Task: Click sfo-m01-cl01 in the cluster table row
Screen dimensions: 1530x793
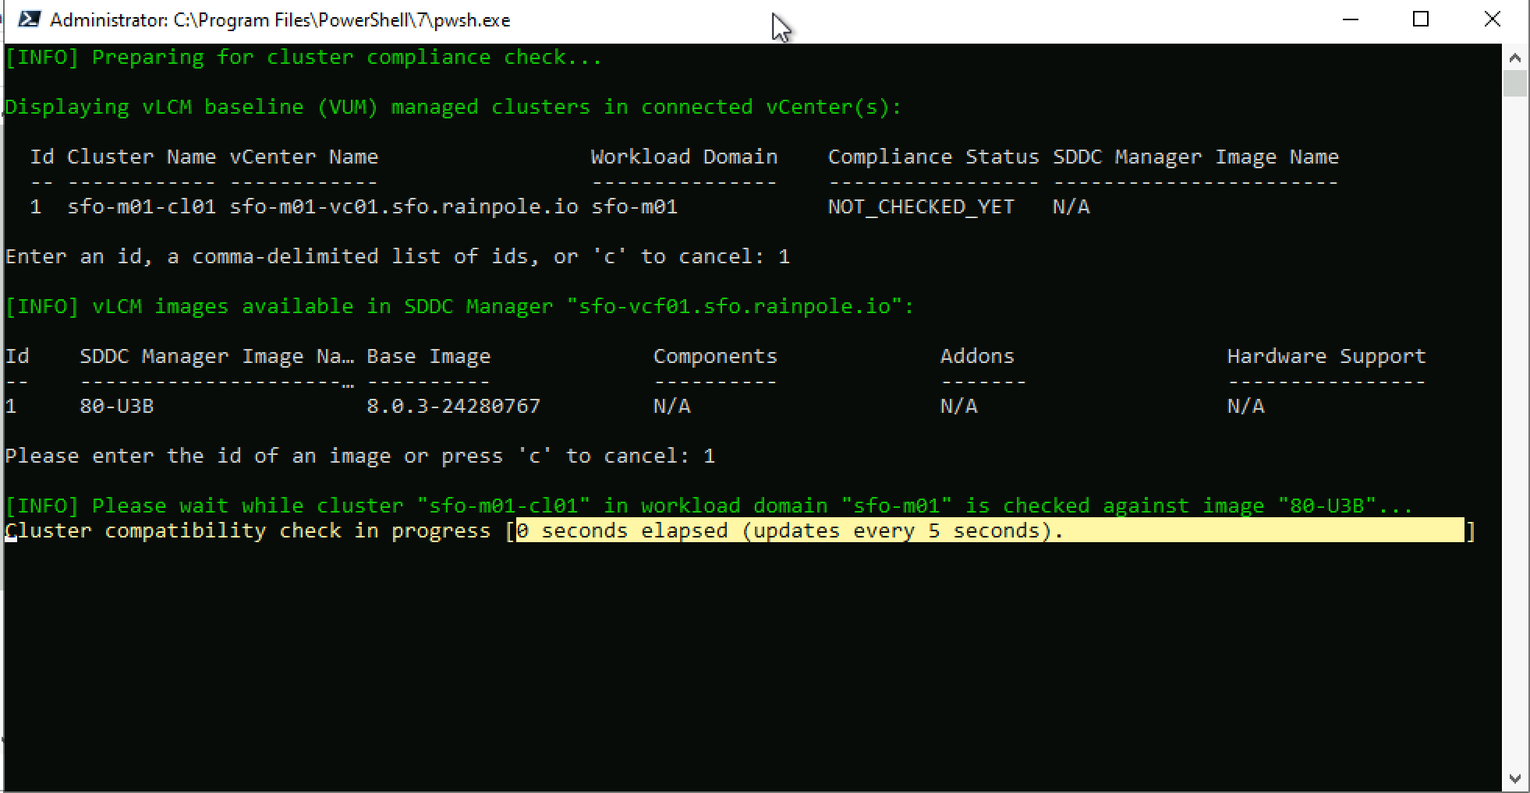Action: pyautogui.click(x=141, y=207)
